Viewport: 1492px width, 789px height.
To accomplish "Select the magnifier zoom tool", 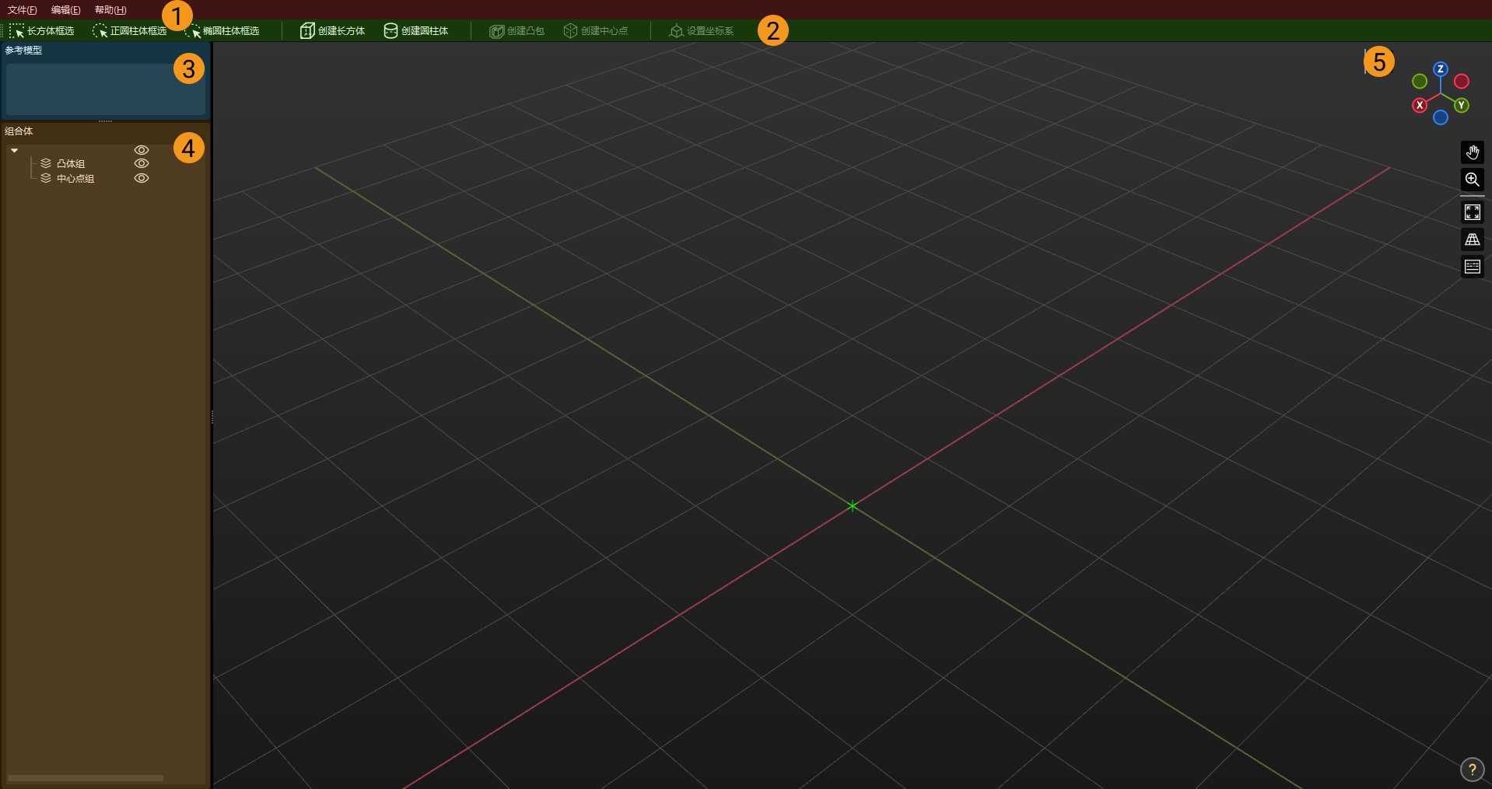I will coord(1473,180).
